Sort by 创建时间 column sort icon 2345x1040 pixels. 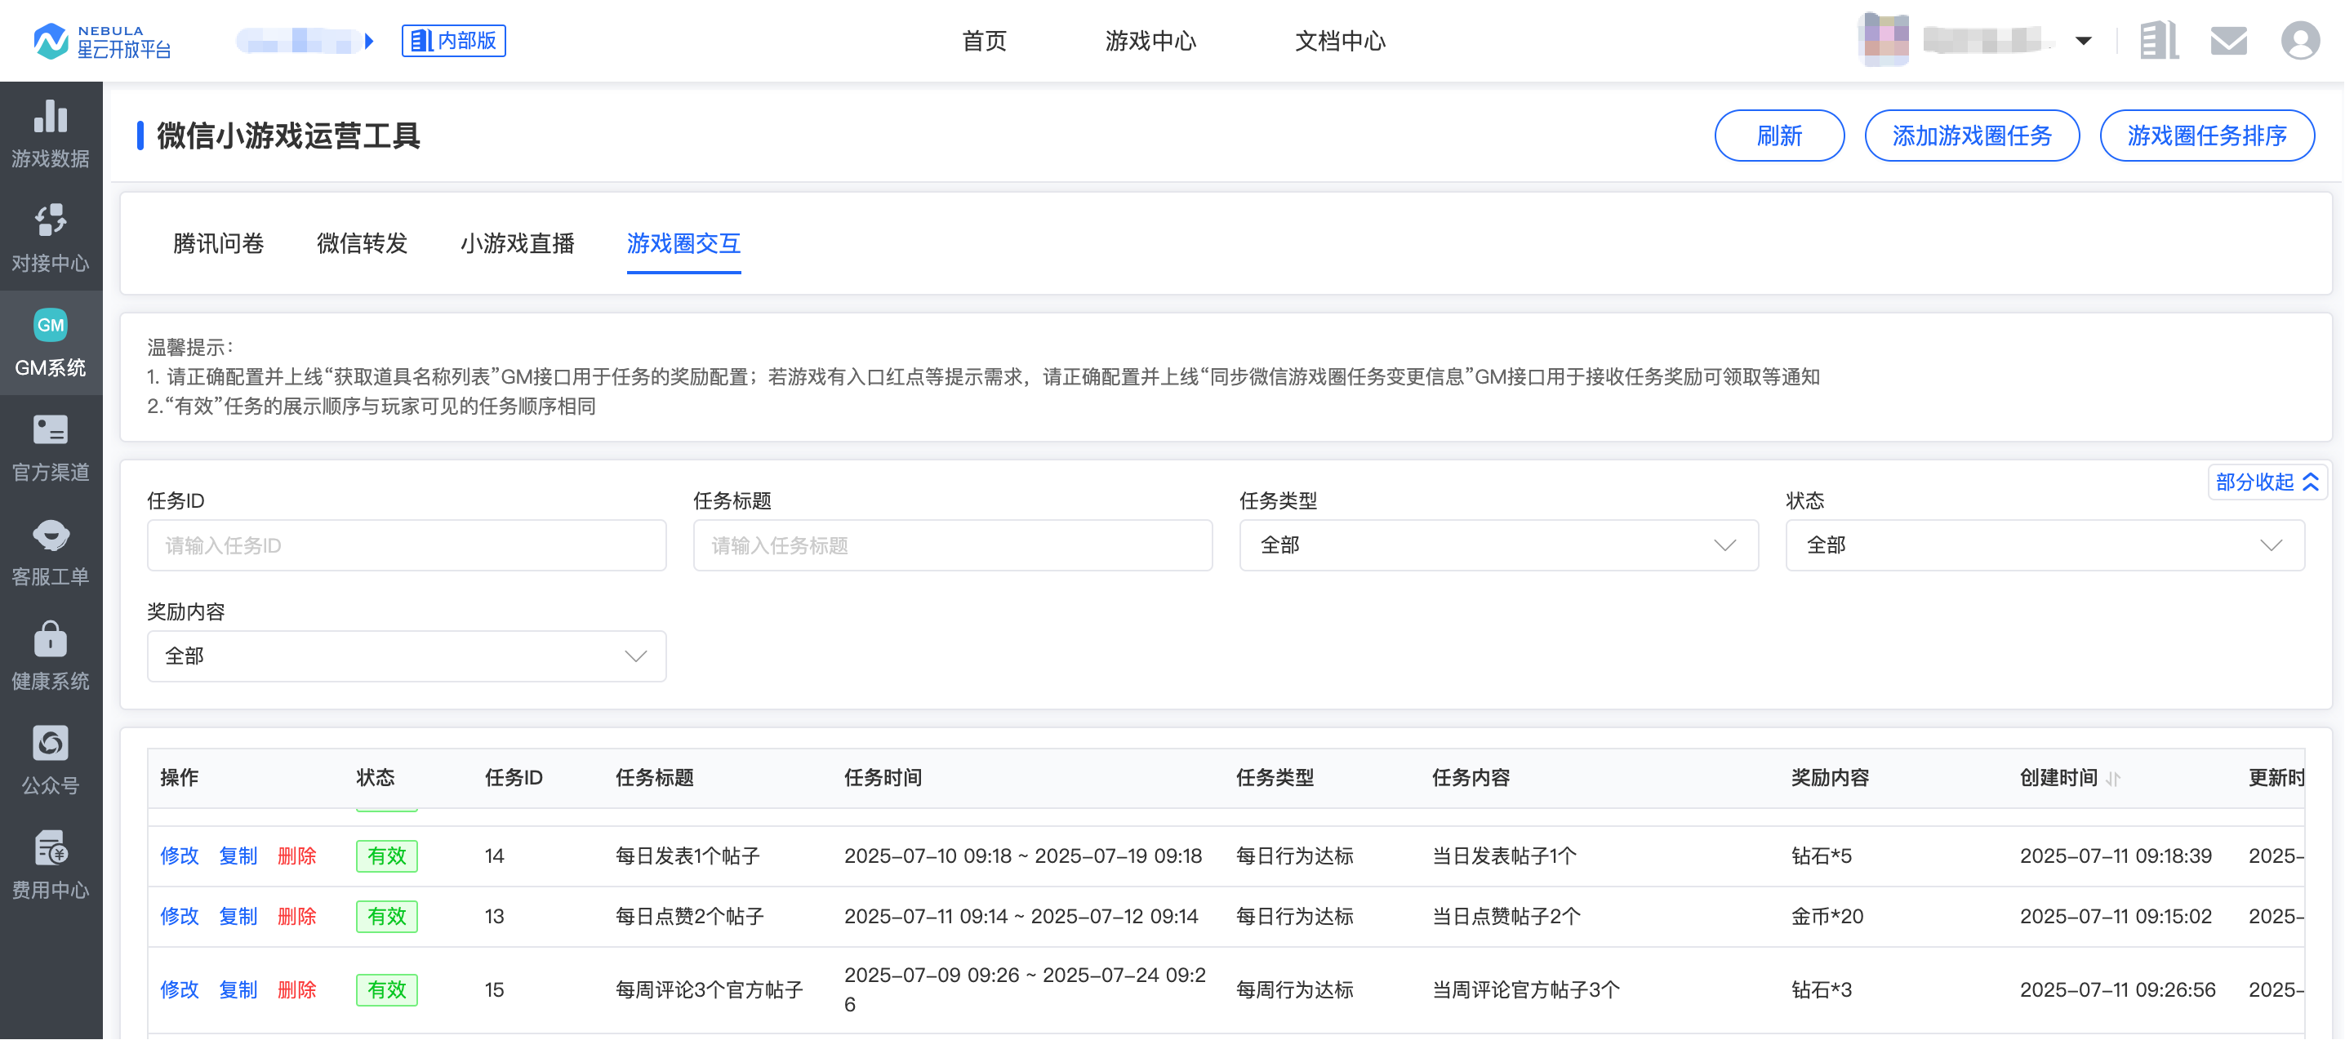click(x=2114, y=779)
